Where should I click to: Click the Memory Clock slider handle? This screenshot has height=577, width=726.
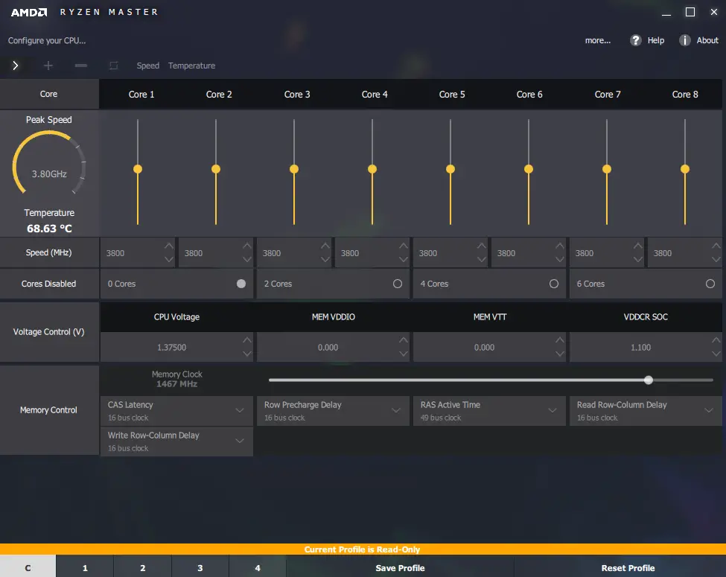point(649,380)
